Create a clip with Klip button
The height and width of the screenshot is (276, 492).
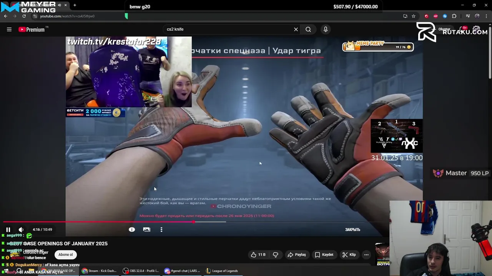[x=349, y=255]
